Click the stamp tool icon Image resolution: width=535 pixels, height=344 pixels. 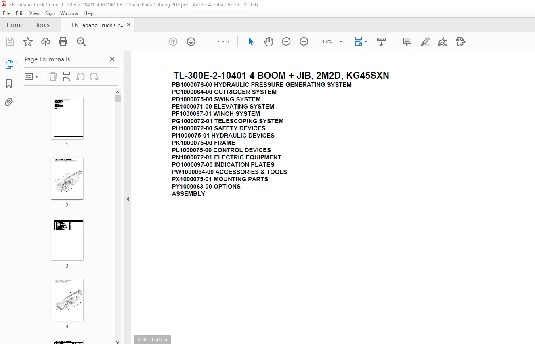point(461,42)
